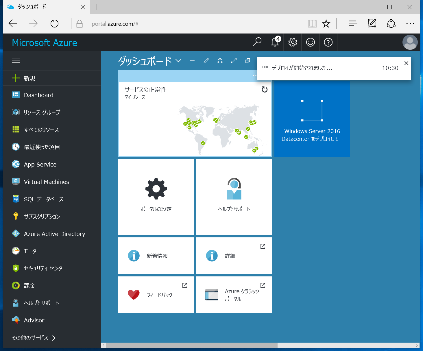Image resolution: width=423 pixels, height=351 pixels.
Task: Open リソース グループ in sidebar
Action: point(52,112)
